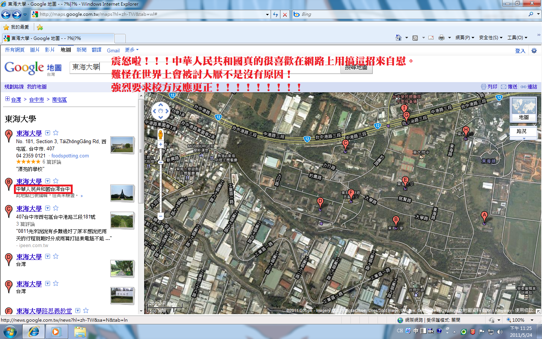This screenshot has height=339, width=542.
Task: Open the 安全性(S) menu dropdown
Action: [x=491, y=38]
